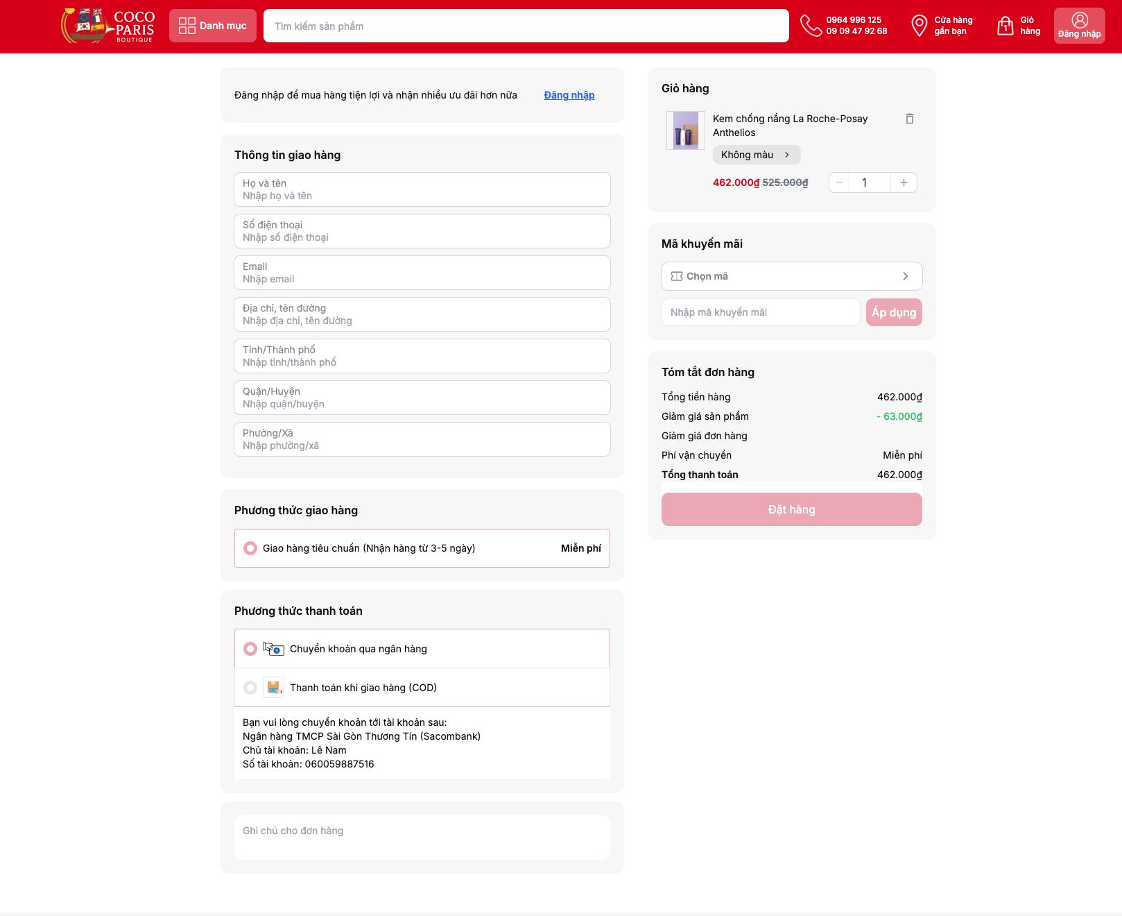1122x916 pixels.
Task: Click the 462.000₫ Tổng thanh toán value
Action: pyautogui.click(x=899, y=475)
